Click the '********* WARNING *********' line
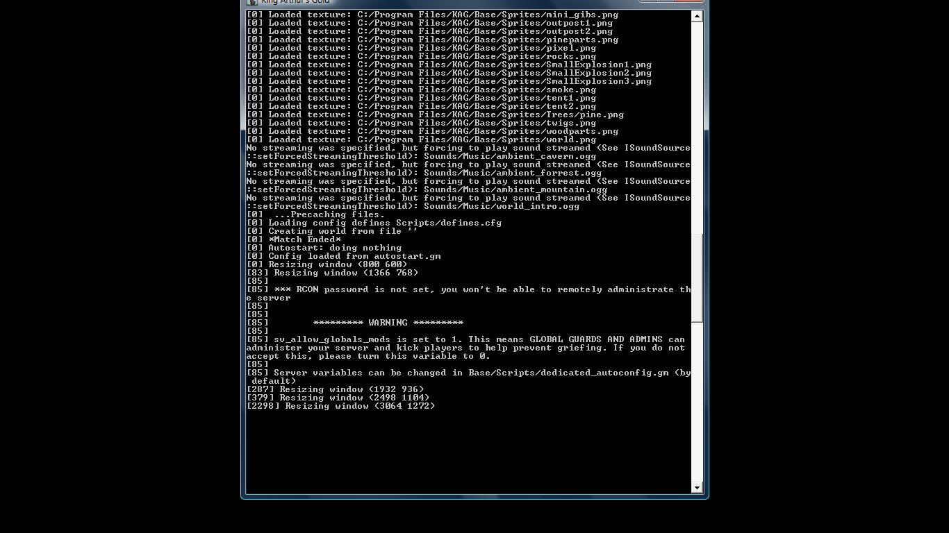Viewport: 949px width, 533px height. tap(354, 323)
